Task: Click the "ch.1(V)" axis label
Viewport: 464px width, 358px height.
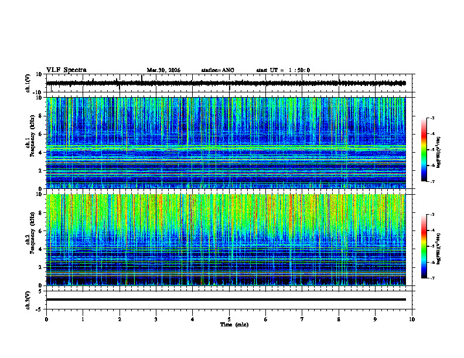Action: click(28, 83)
